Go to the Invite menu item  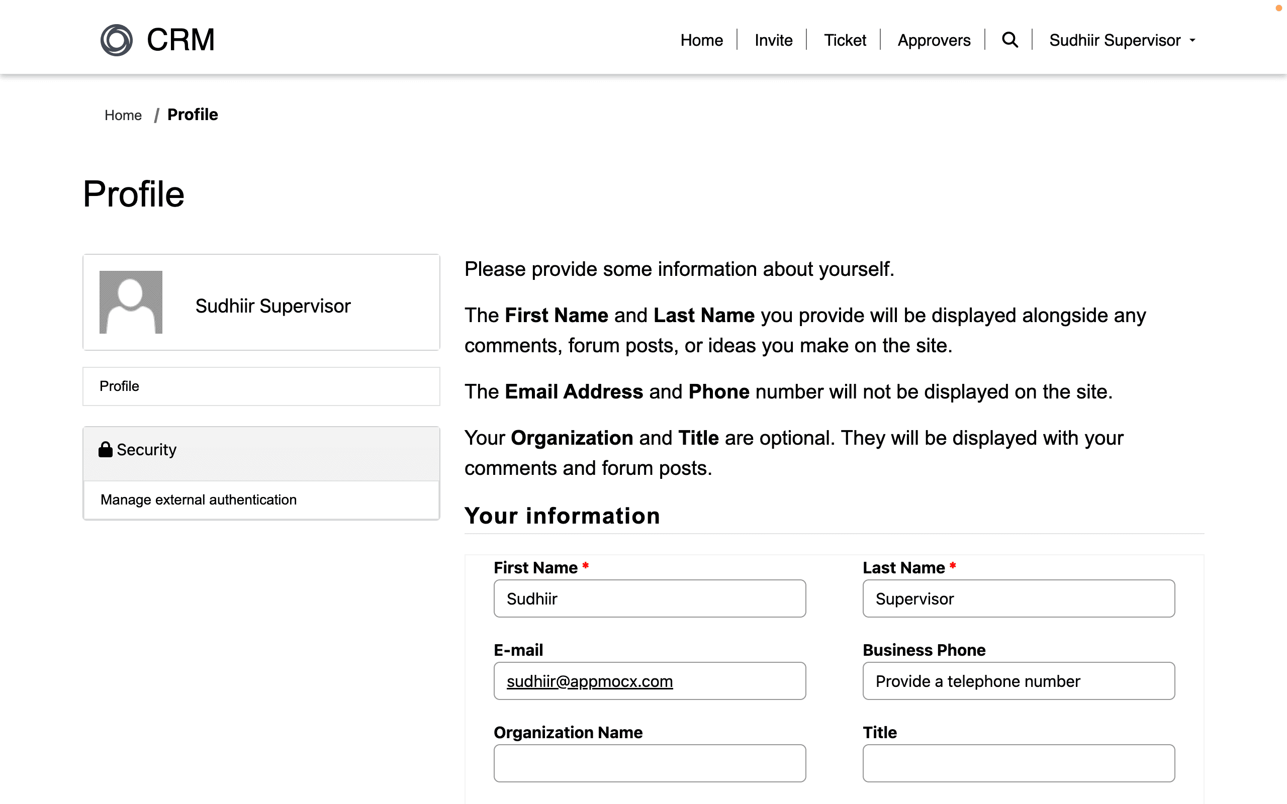pyautogui.click(x=773, y=40)
